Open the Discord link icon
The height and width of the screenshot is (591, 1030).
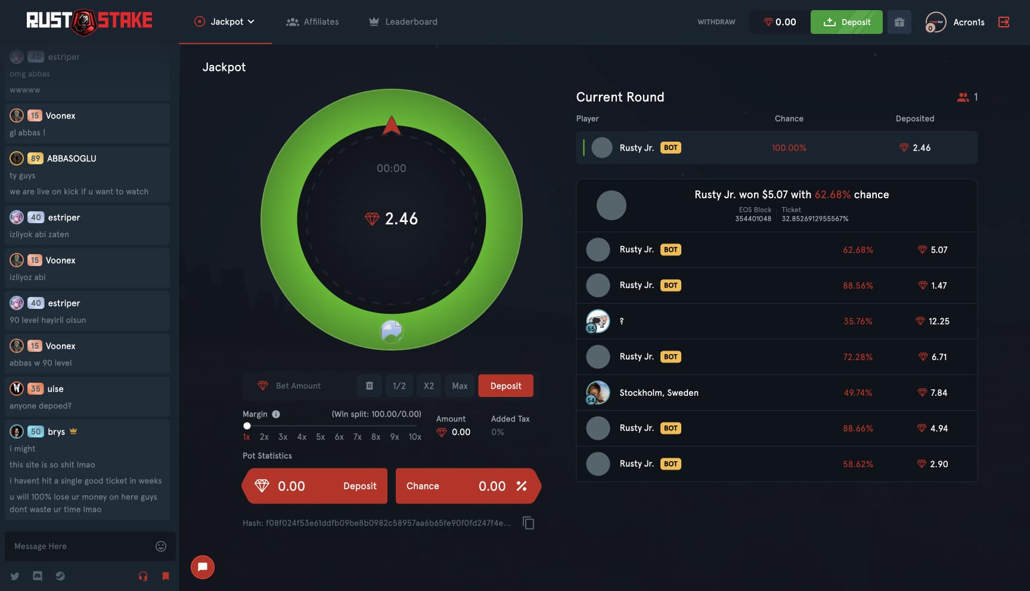click(x=38, y=576)
